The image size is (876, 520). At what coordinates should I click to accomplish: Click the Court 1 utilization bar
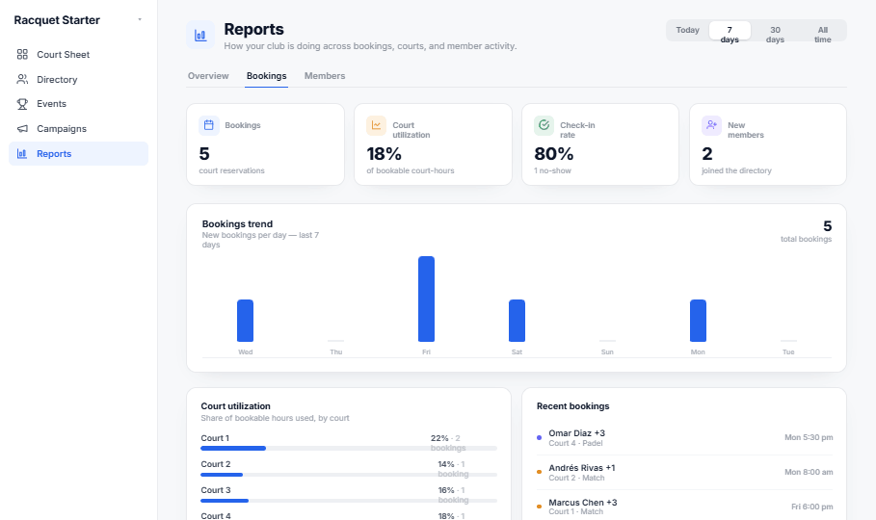click(x=349, y=448)
